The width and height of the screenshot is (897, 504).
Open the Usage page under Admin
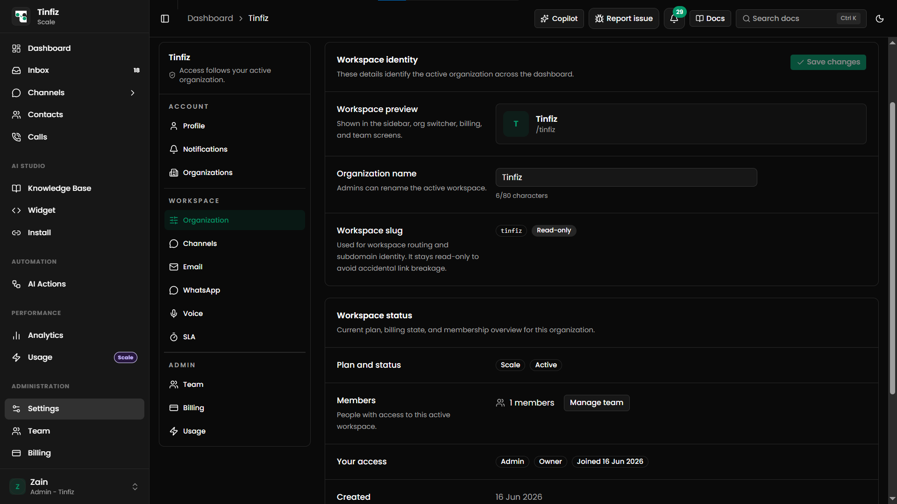click(x=235, y=431)
